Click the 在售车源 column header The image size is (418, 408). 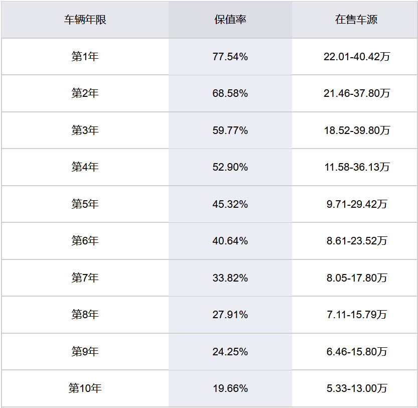click(356, 20)
